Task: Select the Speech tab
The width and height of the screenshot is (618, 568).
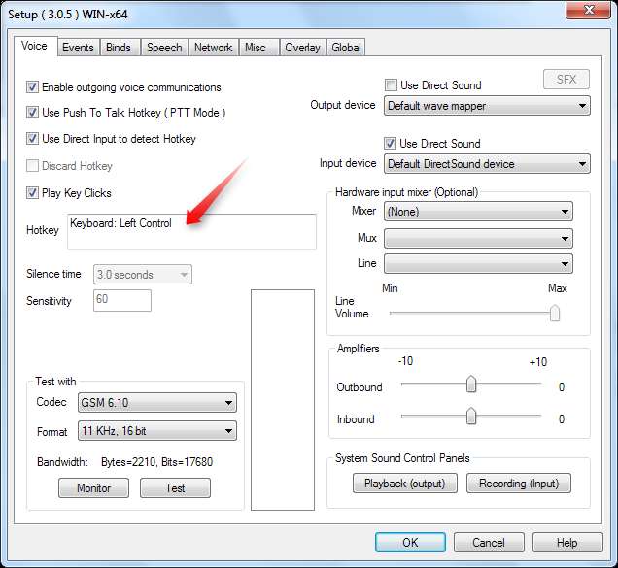Action: [164, 48]
